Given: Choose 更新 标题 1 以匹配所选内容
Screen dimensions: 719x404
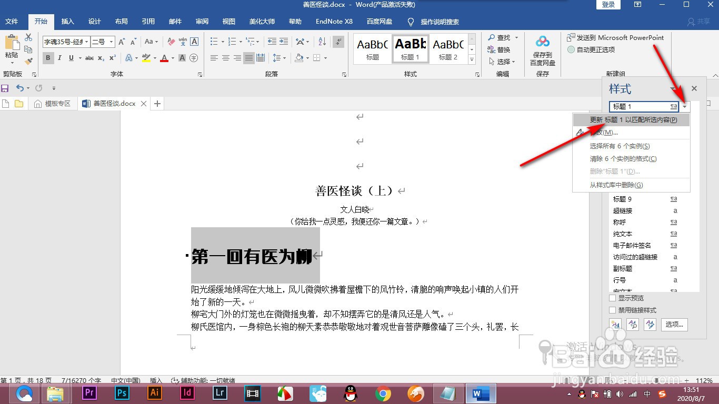Looking at the screenshot, I should (631, 120).
